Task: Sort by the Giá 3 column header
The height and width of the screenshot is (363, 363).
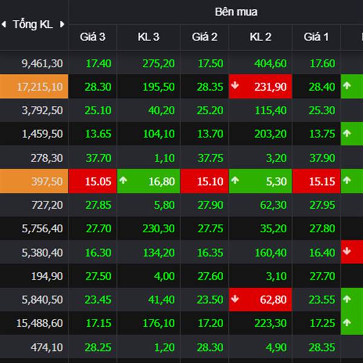Action: [x=93, y=38]
